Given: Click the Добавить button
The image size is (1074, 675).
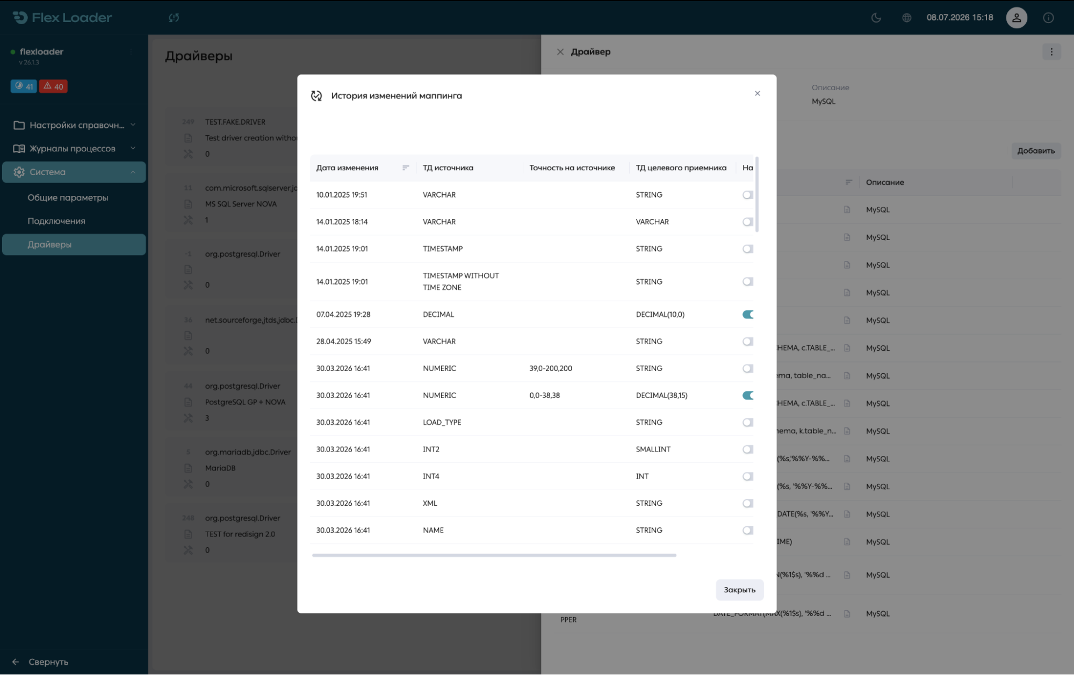Looking at the screenshot, I should [x=1035, y=151].
